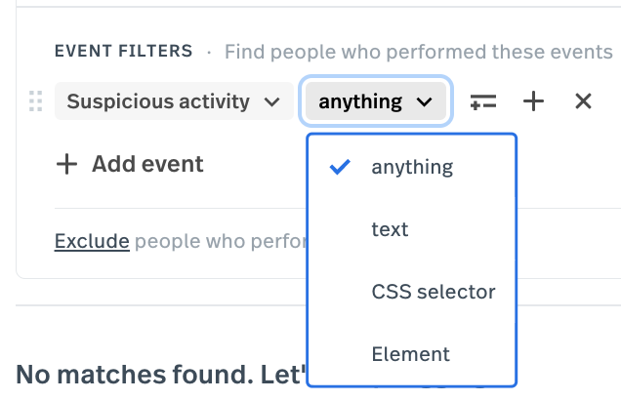Collapse the anything filter dropdown

pyautogui.click(x=376, y=101)
